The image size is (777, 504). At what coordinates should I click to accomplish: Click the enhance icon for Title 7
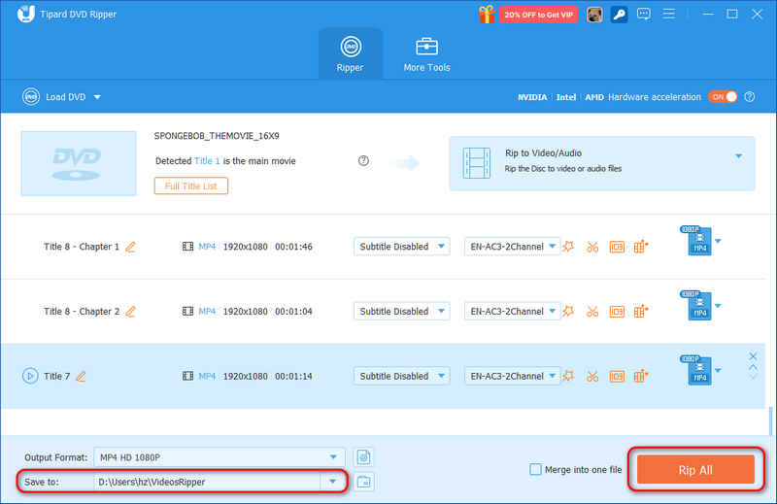tap(641, 376)
